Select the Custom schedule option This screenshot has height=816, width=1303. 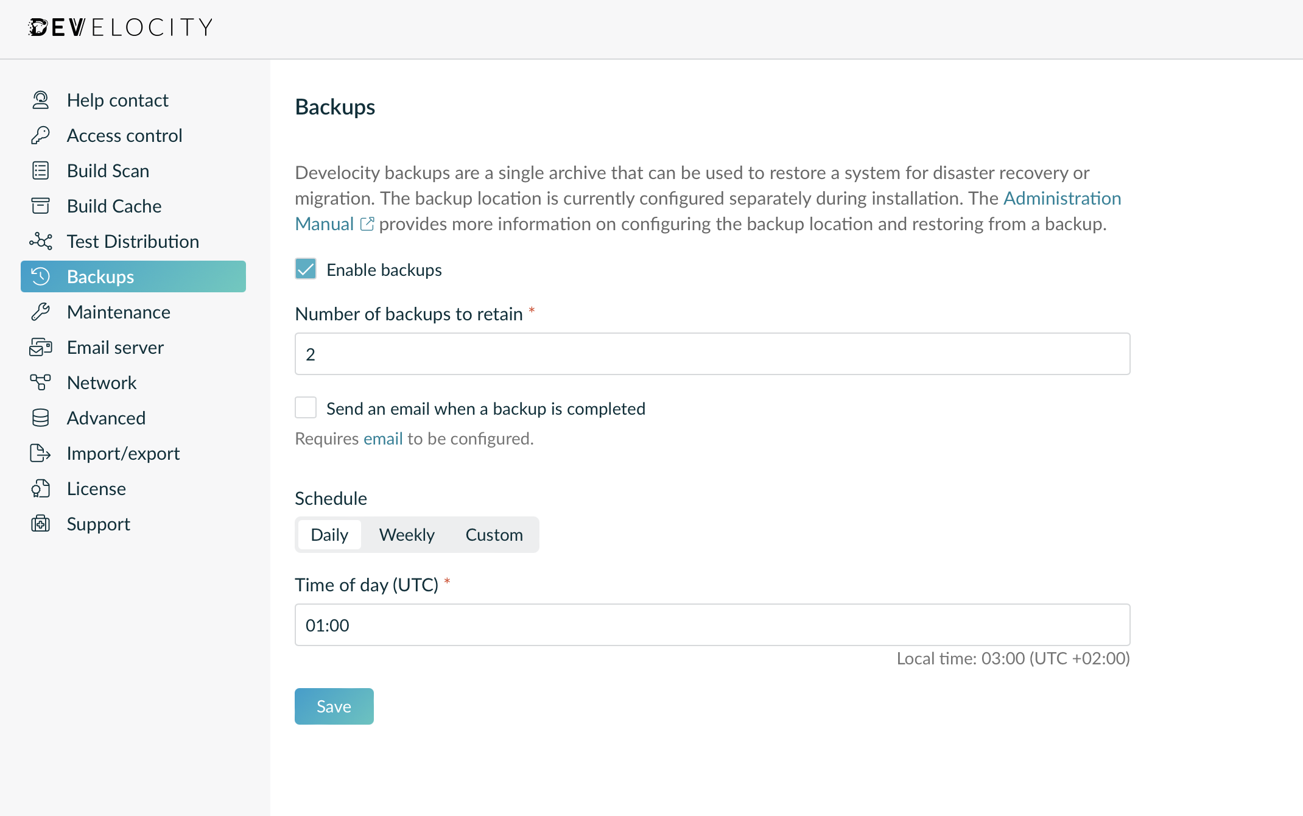[x=494, y=534]
